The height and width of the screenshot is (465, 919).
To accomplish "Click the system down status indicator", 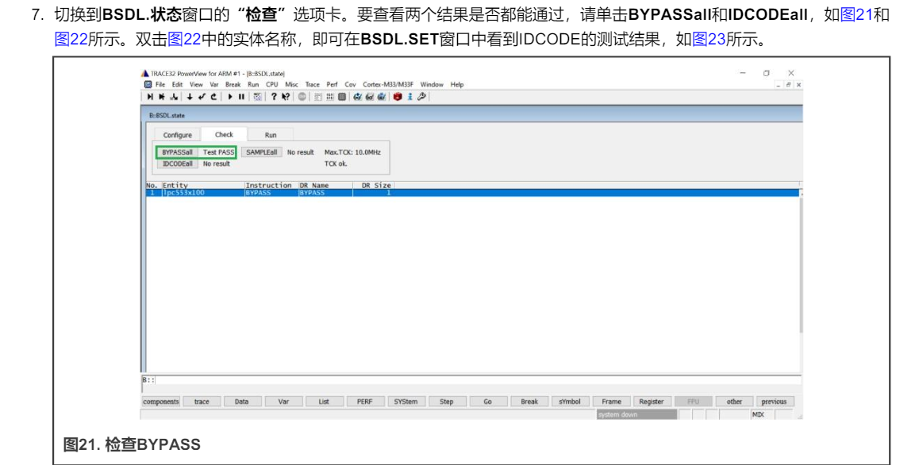I will click(636, 414).
